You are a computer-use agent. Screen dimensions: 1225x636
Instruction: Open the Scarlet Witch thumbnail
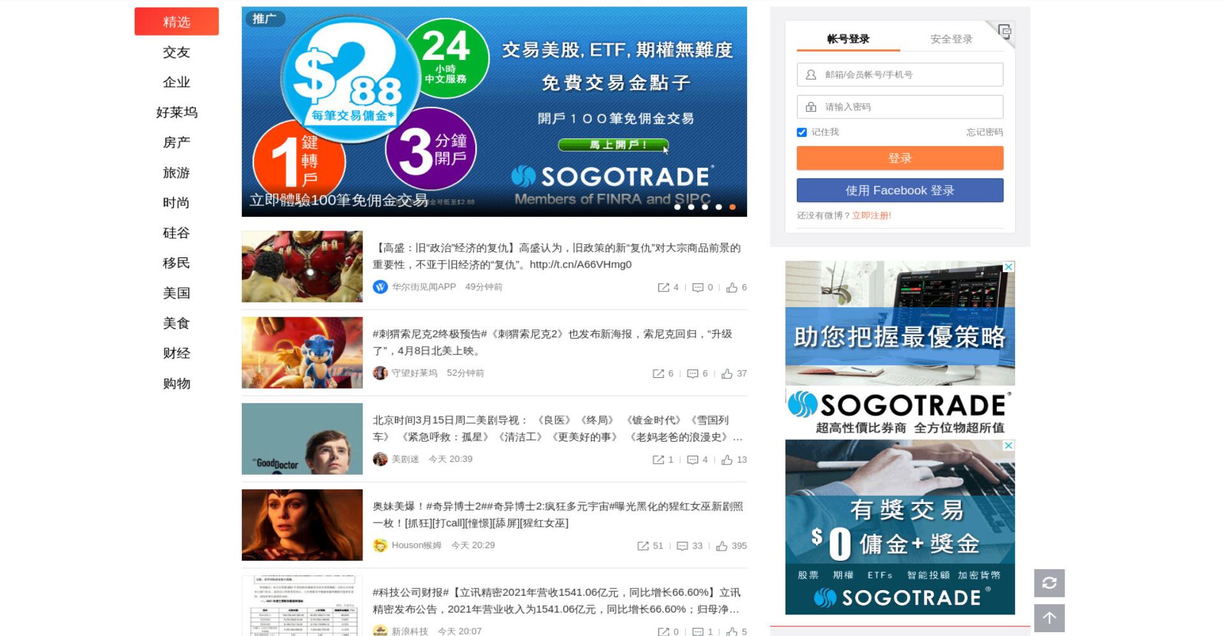point(302,524)
